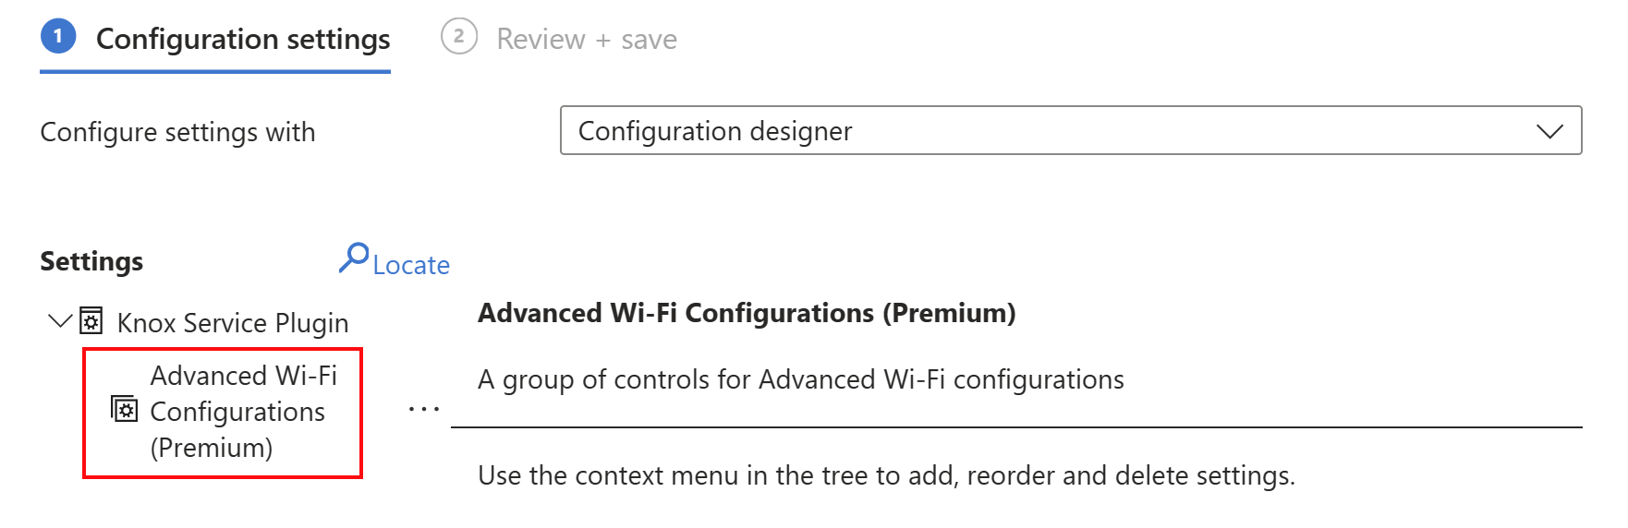This screenshot has height=528, width=1628.
Task: Select the Knox Service Plugin tree label
Action: pyautogui.click(x=233, y=323)
